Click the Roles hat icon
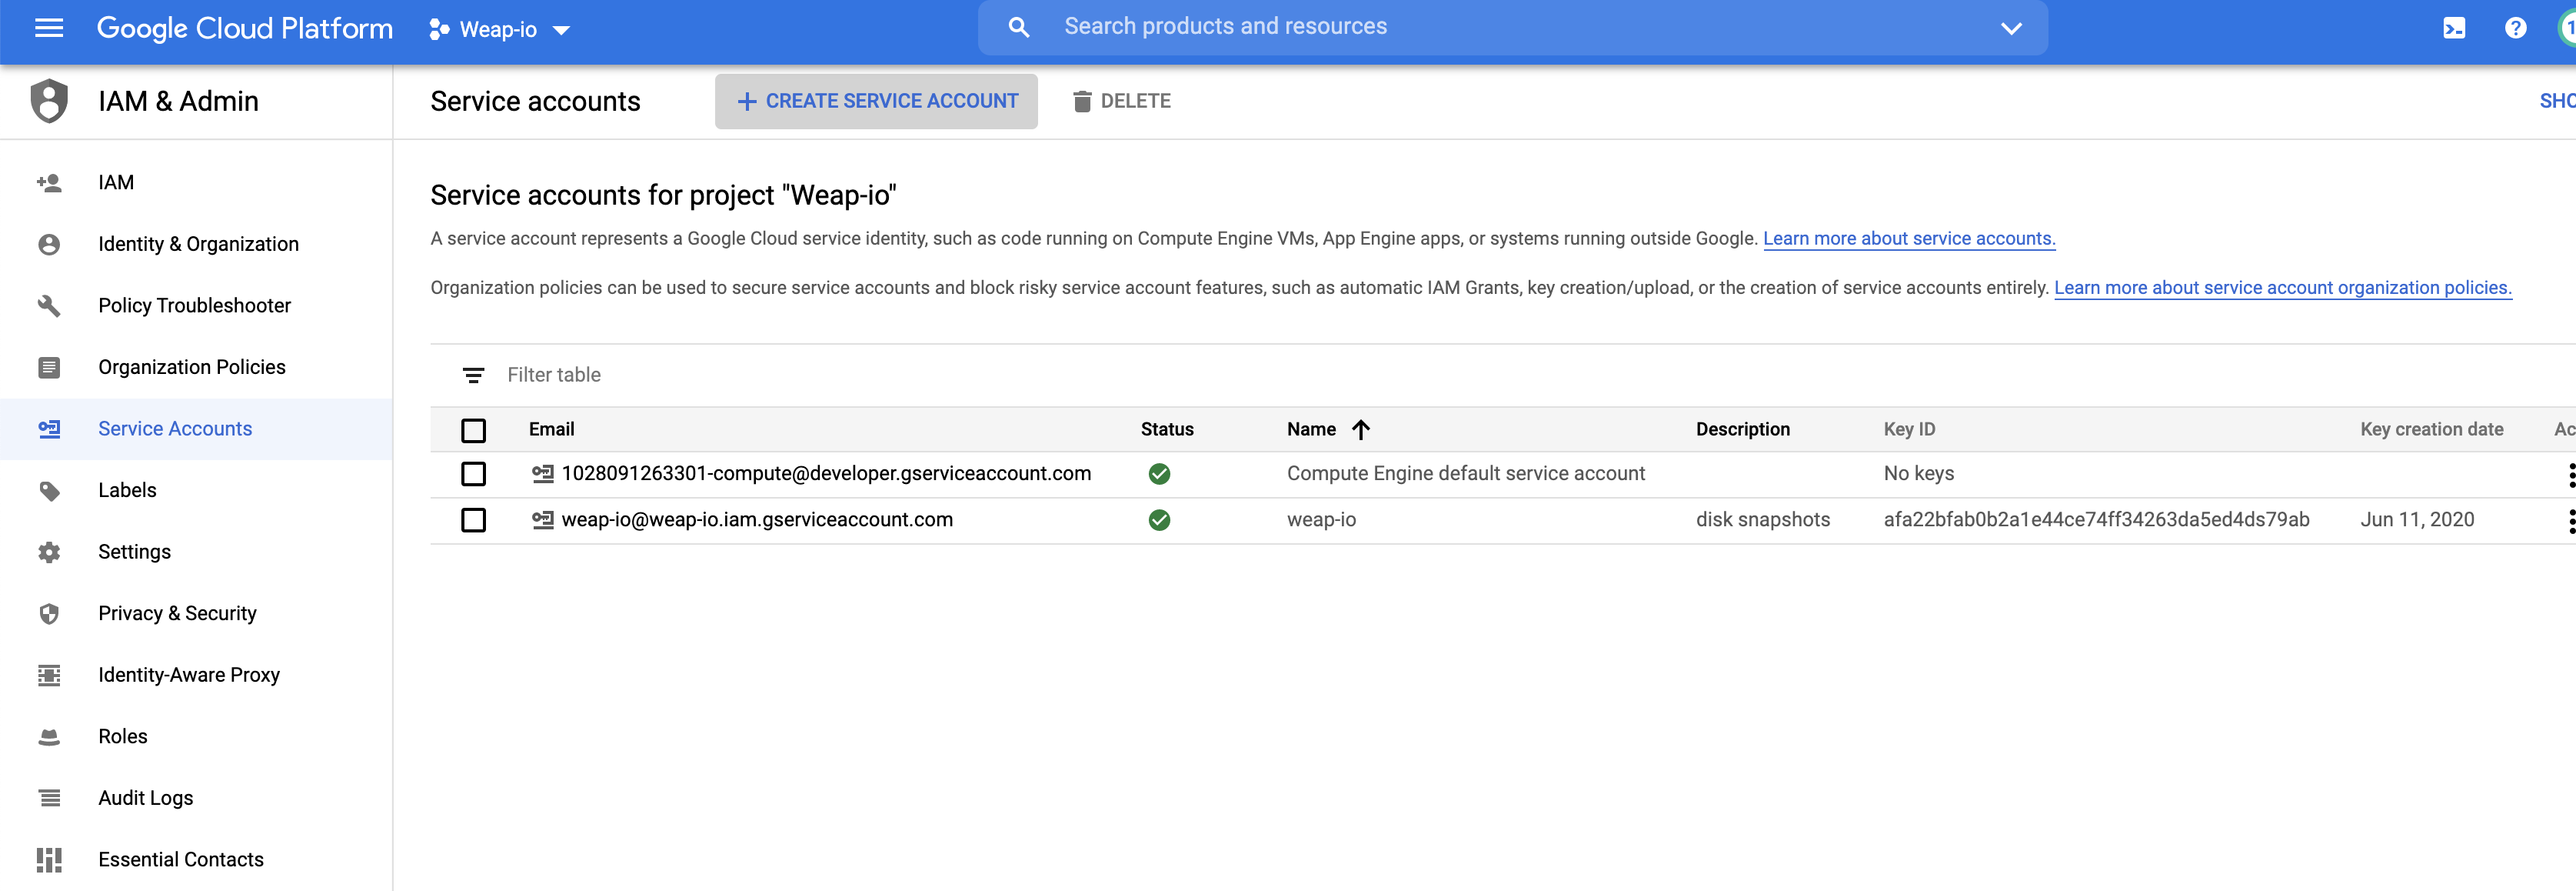Screen dimensions: 2576x891 coord(49,737)
